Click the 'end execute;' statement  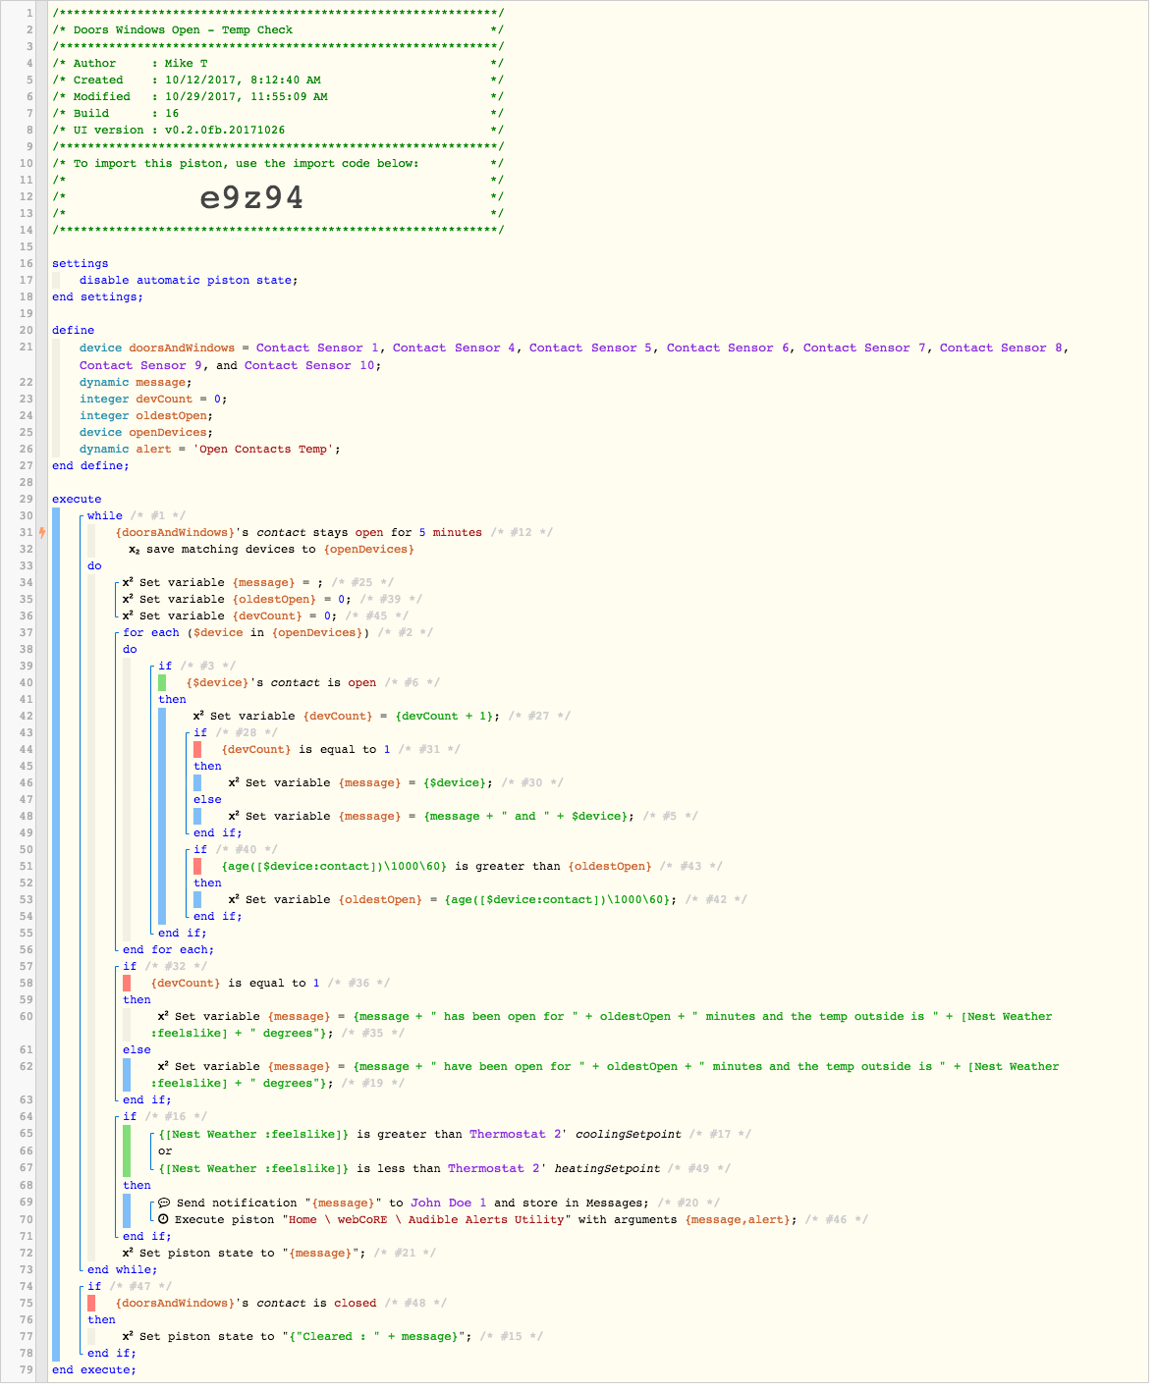(94, 1369)
